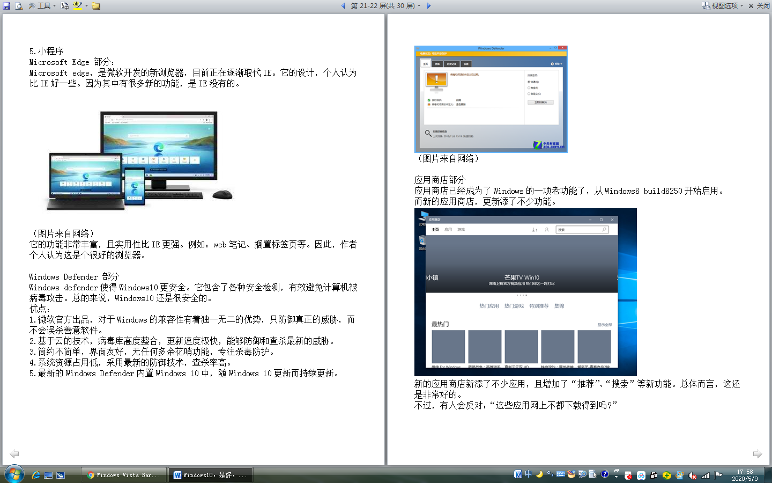Expand the highlight color dropdown arrow

86,6
